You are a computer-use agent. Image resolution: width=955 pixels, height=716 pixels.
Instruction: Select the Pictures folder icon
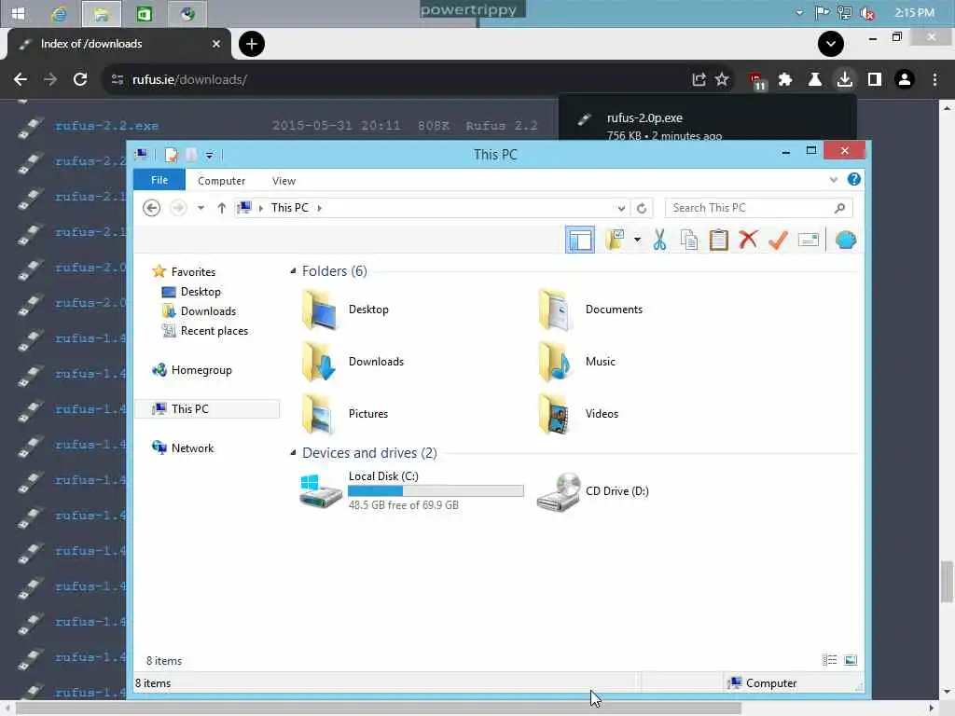(x=320, y=414)
